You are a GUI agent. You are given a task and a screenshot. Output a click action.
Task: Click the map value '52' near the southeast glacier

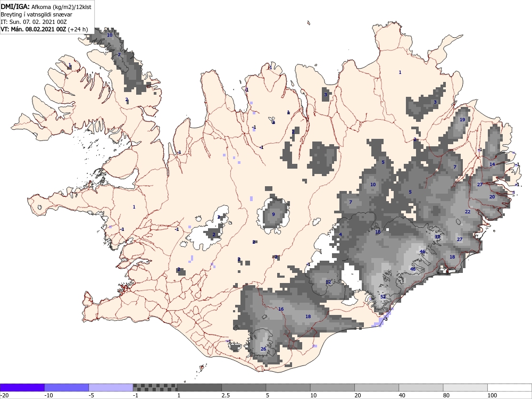point(383,296)
